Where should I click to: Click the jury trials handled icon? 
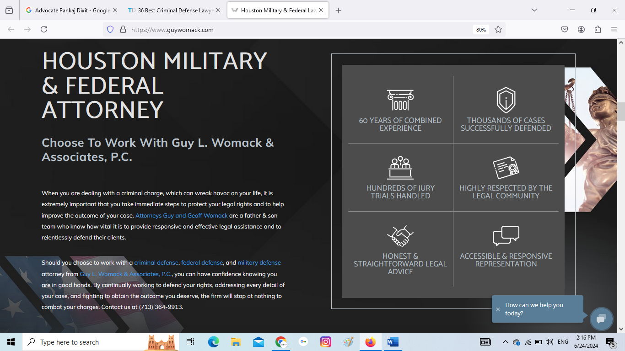400,168
